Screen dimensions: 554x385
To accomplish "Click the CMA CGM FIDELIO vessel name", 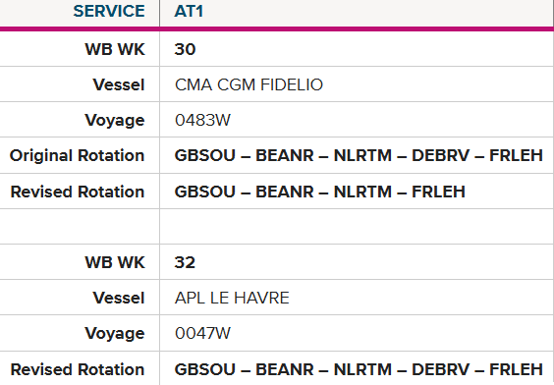I will pos(249,84).
